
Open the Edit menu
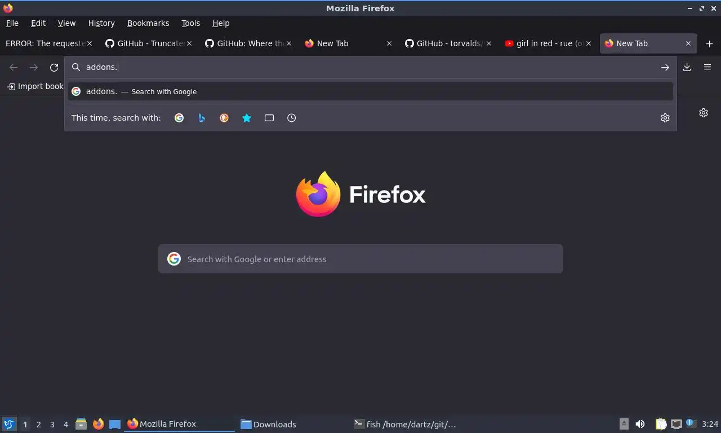38,23
